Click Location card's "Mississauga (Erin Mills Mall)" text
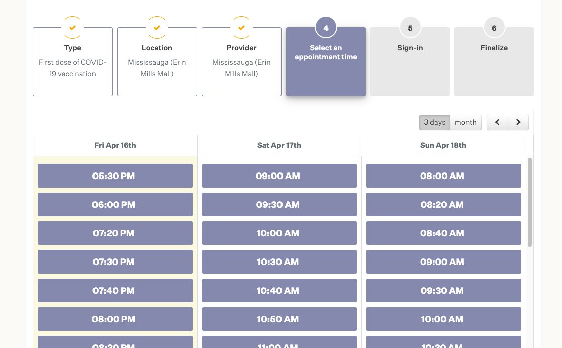This screenshot has width=562, height=348. click(x=157, y=68)
